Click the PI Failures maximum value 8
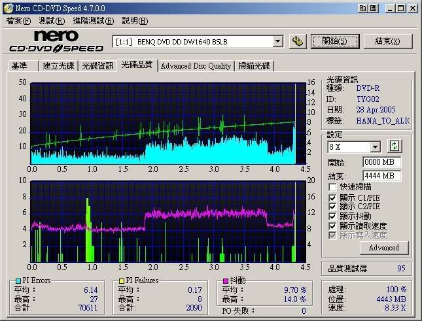The width and height of the screenshot is (422, 321). tap(200, 299)
